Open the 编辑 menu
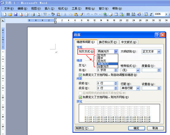This screenshot has height=135, width=170. click(22, 8)
